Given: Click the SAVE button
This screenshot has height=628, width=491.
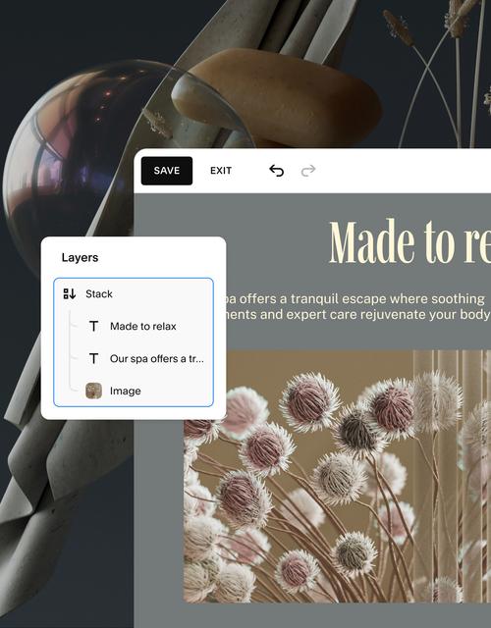Looking at the screenshot, I should pos(167,171).
